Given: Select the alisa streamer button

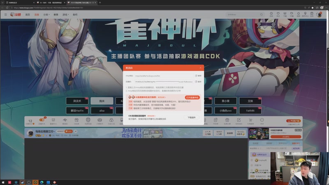Looking at the screenshot, I should point(102,111).
